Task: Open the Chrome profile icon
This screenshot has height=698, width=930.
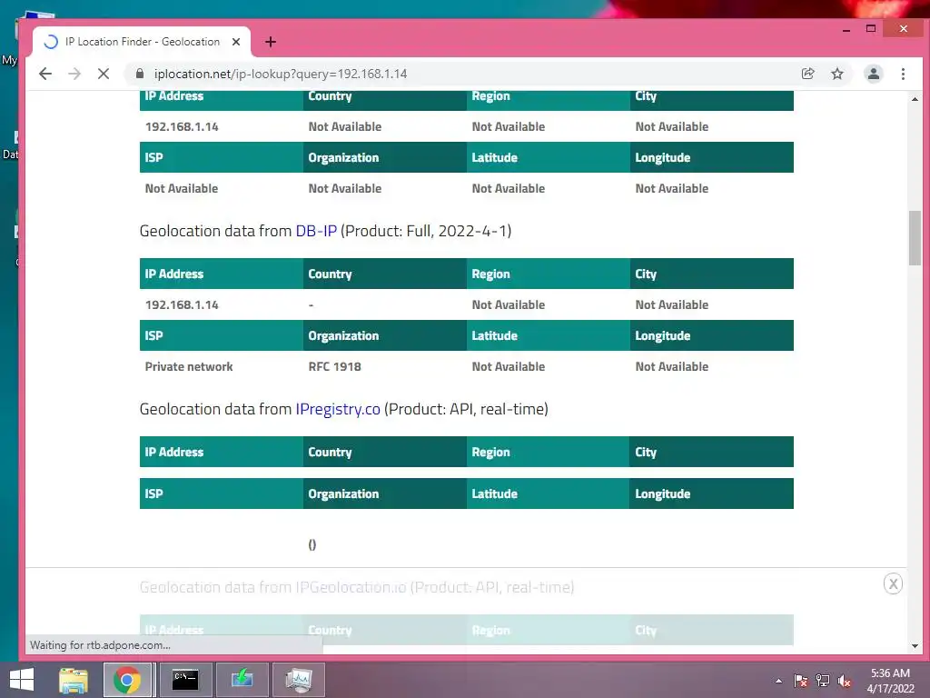Action: (873, 74)
